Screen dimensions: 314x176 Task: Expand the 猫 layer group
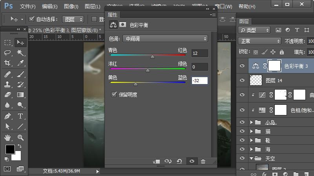pos(251,131)
